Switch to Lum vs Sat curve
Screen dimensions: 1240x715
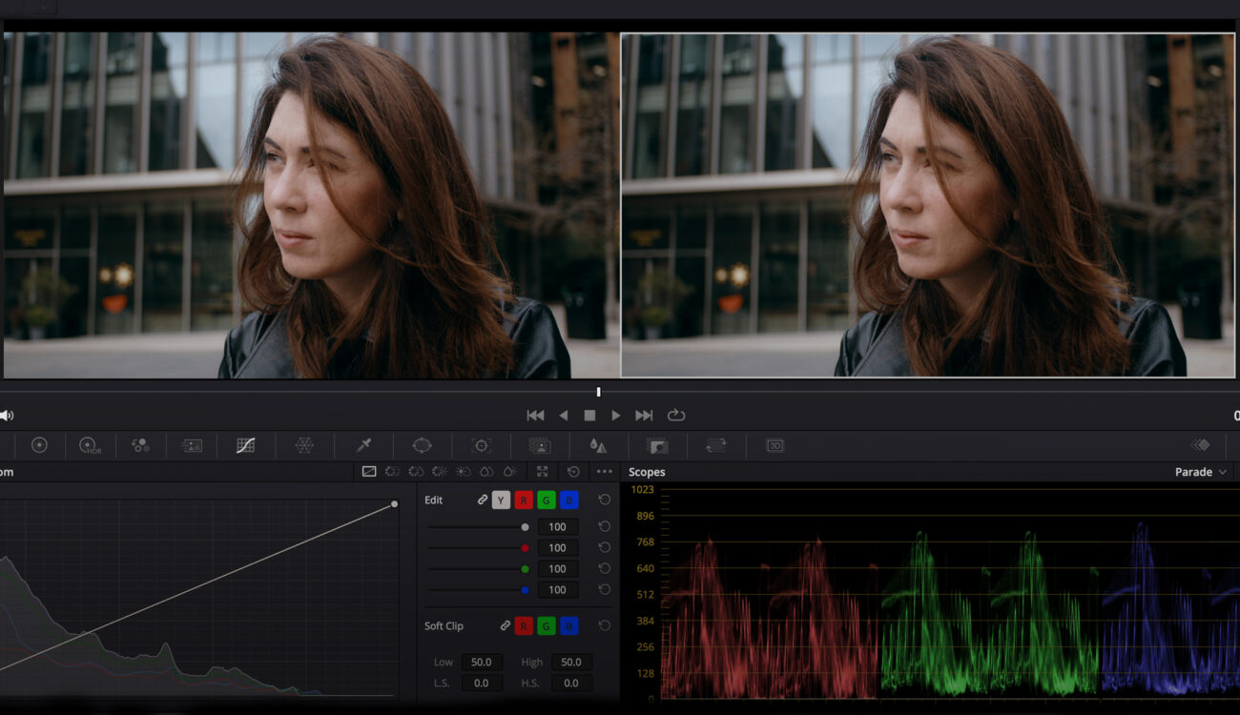(x=463, y=471)
